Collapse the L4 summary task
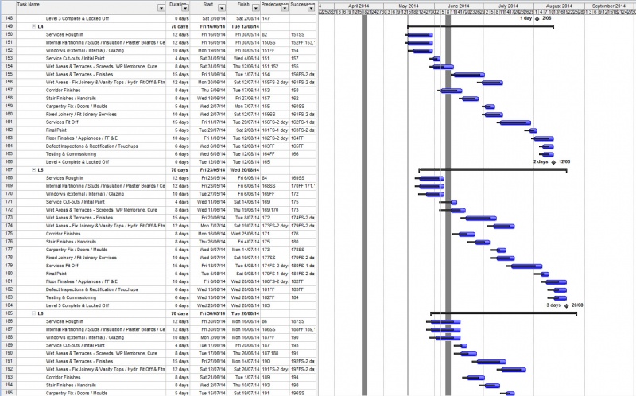 click(33, 26)
